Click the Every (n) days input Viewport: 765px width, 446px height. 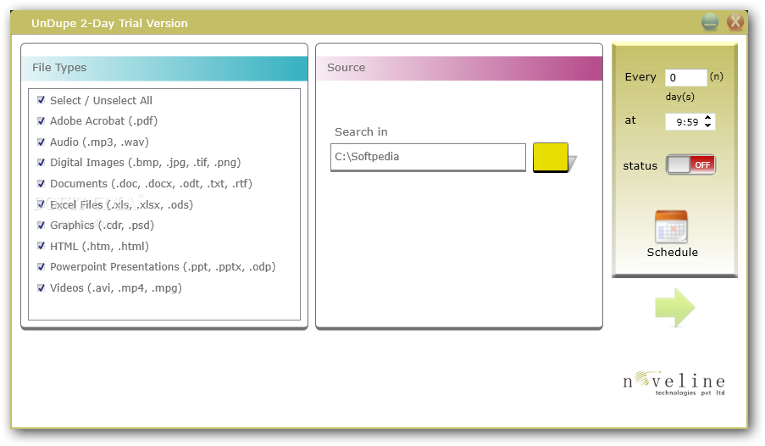click(x=685, y=77)
